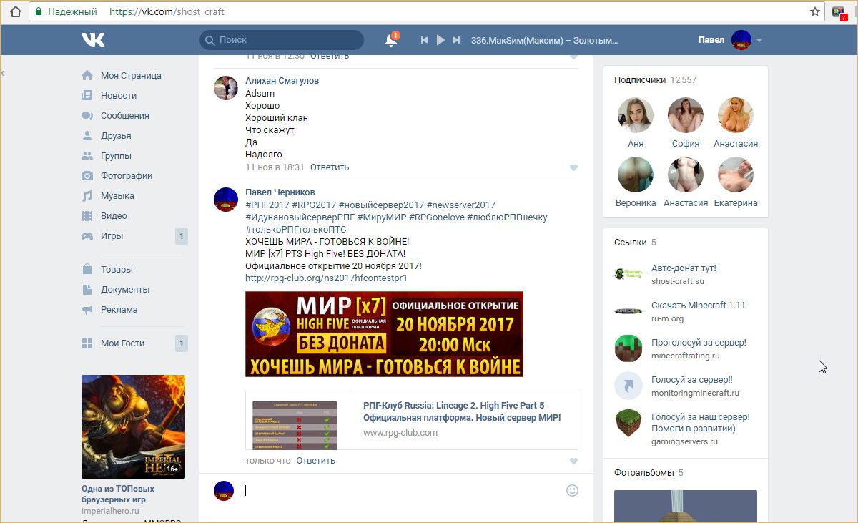Skip to next music track
Image resolution: width=858 pixels, height=523 pixels.
coord(457,40)
